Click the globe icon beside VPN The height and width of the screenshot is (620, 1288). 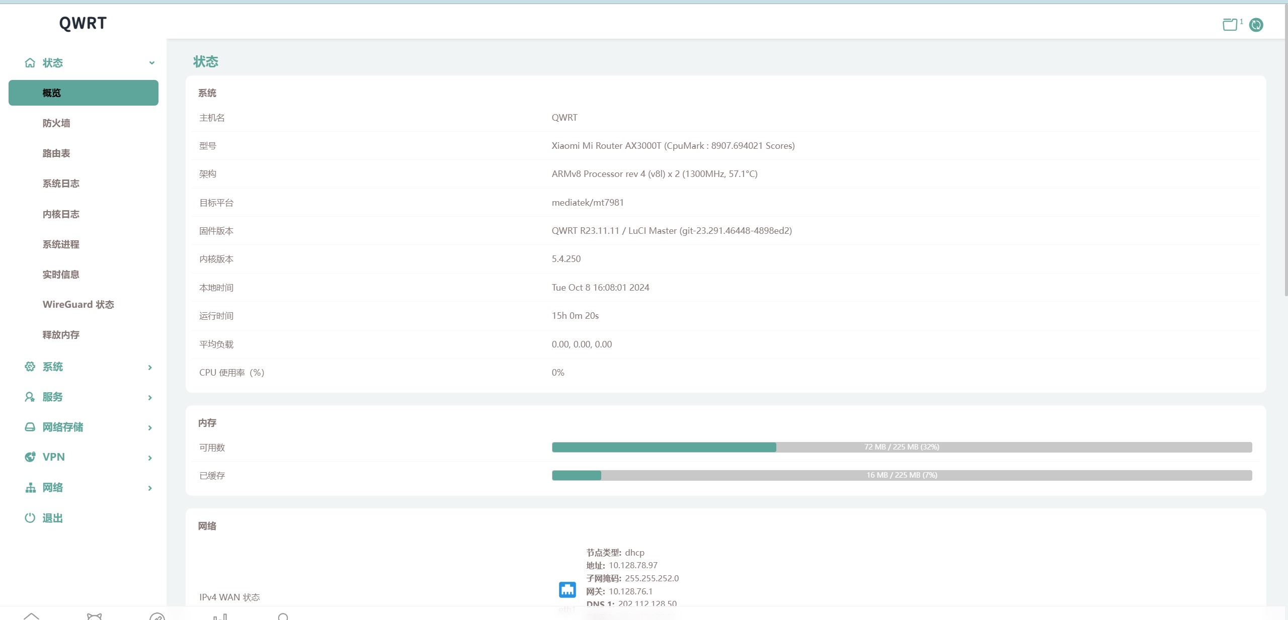[30, 457]
